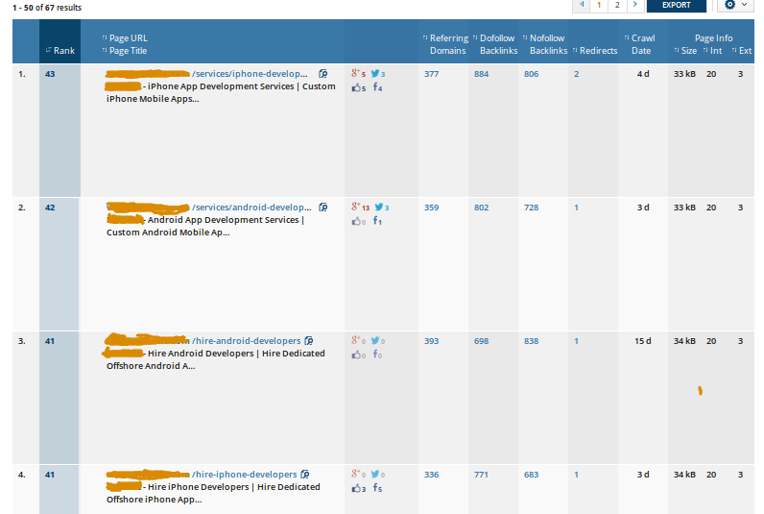Select results page 1
The height and width of the screenshot is (514, 764).
point(599,6)
